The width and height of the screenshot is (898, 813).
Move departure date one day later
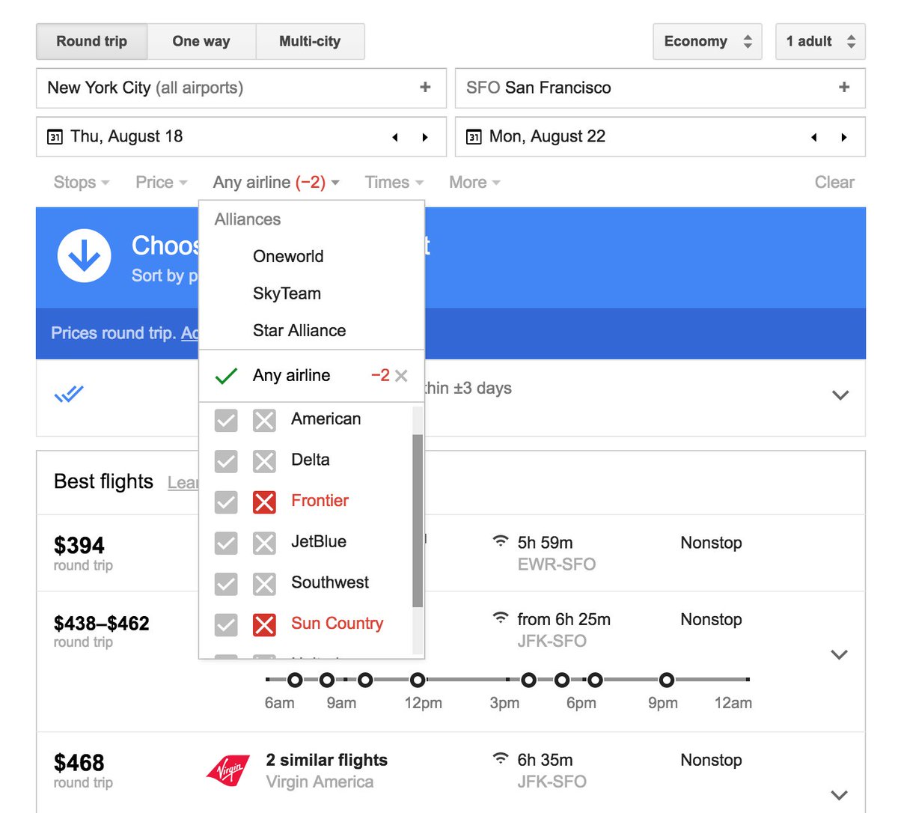click(x=425, y=137)
